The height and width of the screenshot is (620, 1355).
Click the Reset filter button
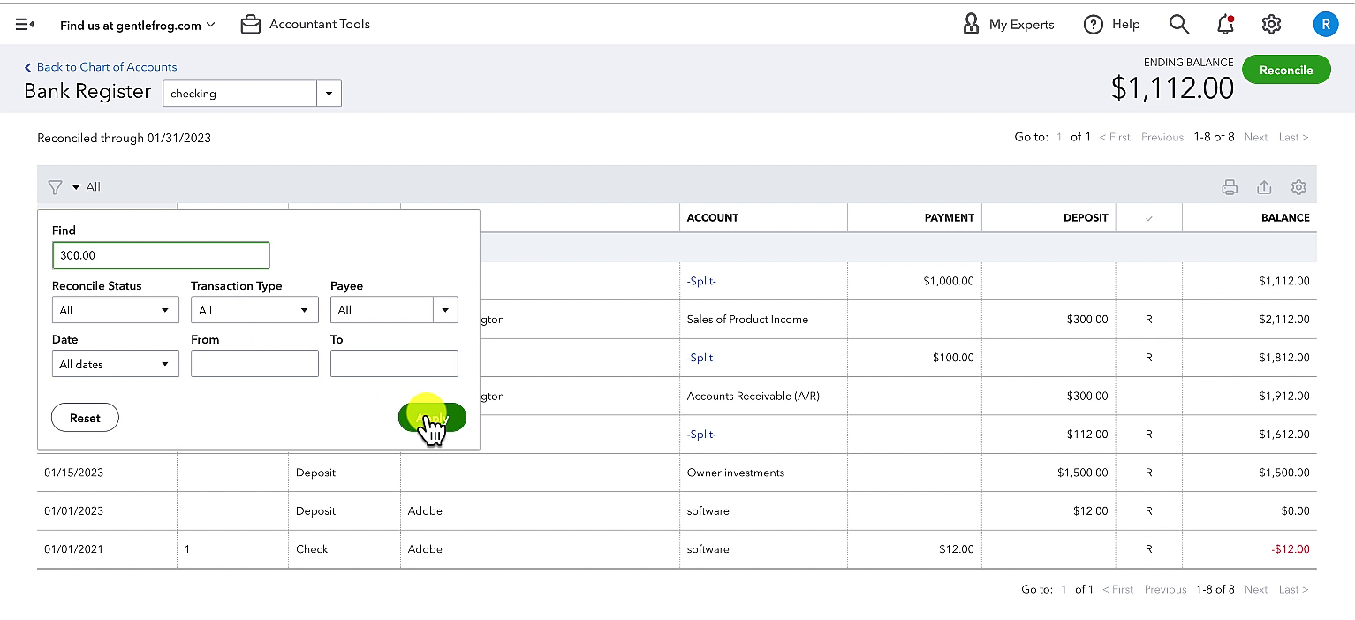(85, 418)
